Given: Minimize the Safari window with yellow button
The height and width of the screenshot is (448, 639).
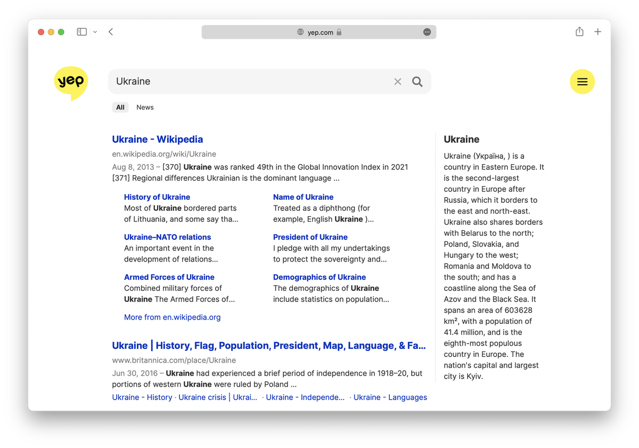Looking at the screenshot, I should (51, 32).
